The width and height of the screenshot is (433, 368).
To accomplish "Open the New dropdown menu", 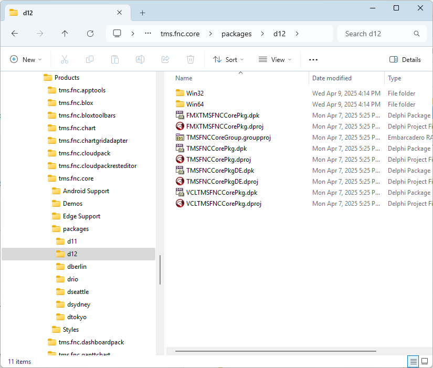I will point(26,60).
